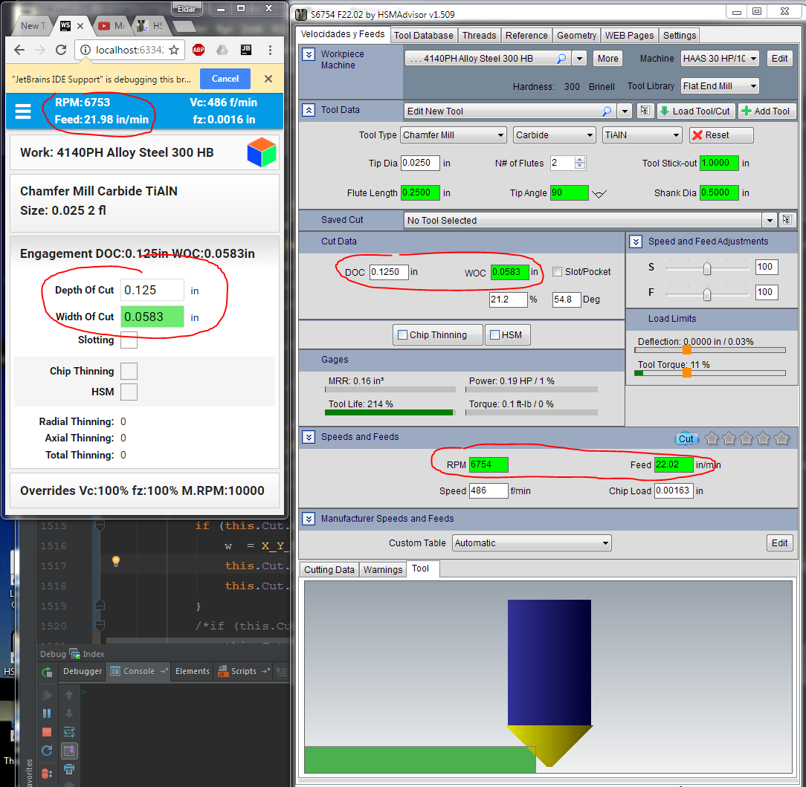Switch to the Warnings tab
This screenshot has width=806, height=787.
382,570
